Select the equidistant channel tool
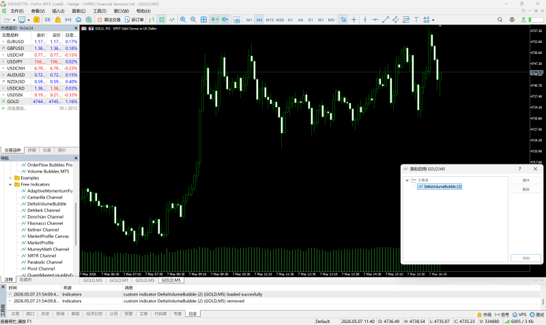This screenshot has width=546, height=325. 396,20
